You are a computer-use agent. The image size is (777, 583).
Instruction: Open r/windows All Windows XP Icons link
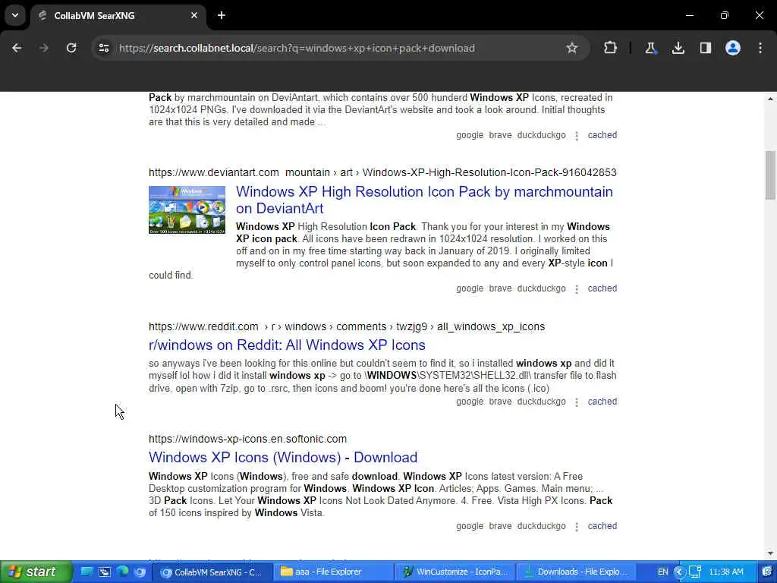click(x=287, y=345)
